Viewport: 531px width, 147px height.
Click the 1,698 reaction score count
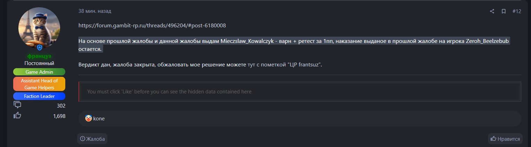59,116
